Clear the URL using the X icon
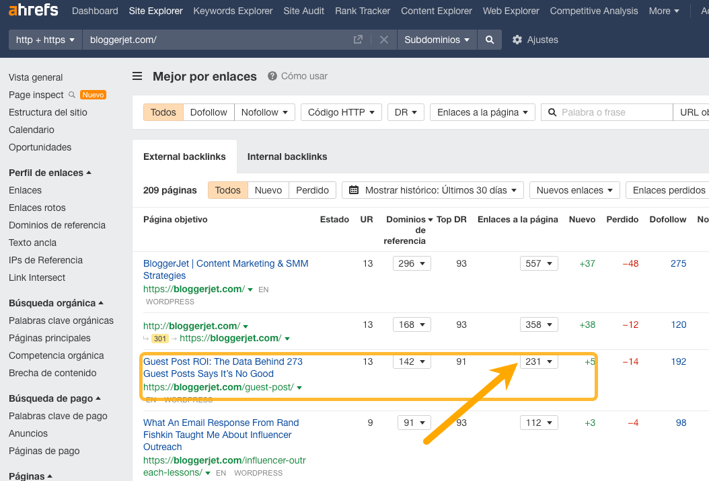The height and width of the screenshot is (481, 709). click(384, 40)
